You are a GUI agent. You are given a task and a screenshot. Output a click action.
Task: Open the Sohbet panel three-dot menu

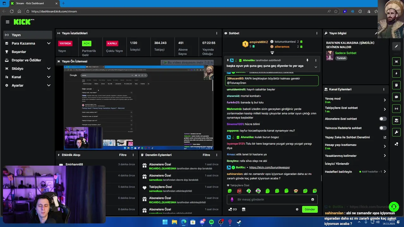(x=317, y=33)
